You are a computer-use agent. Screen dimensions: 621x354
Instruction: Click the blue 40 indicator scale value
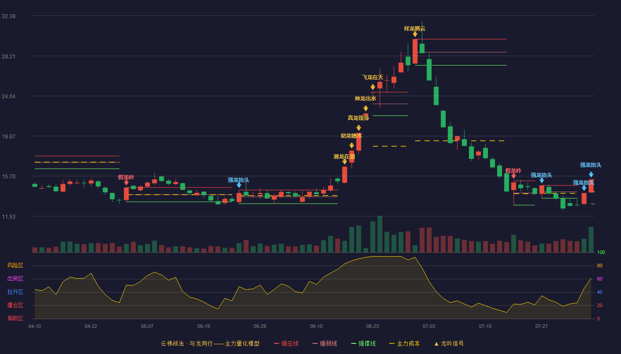(600, 292)
